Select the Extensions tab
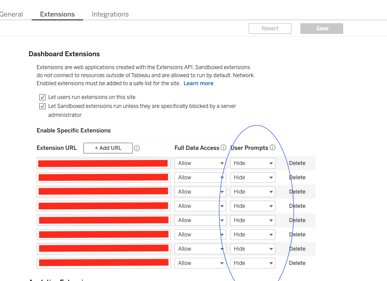Viewport: 387px width, 281px height. point(57,14)
